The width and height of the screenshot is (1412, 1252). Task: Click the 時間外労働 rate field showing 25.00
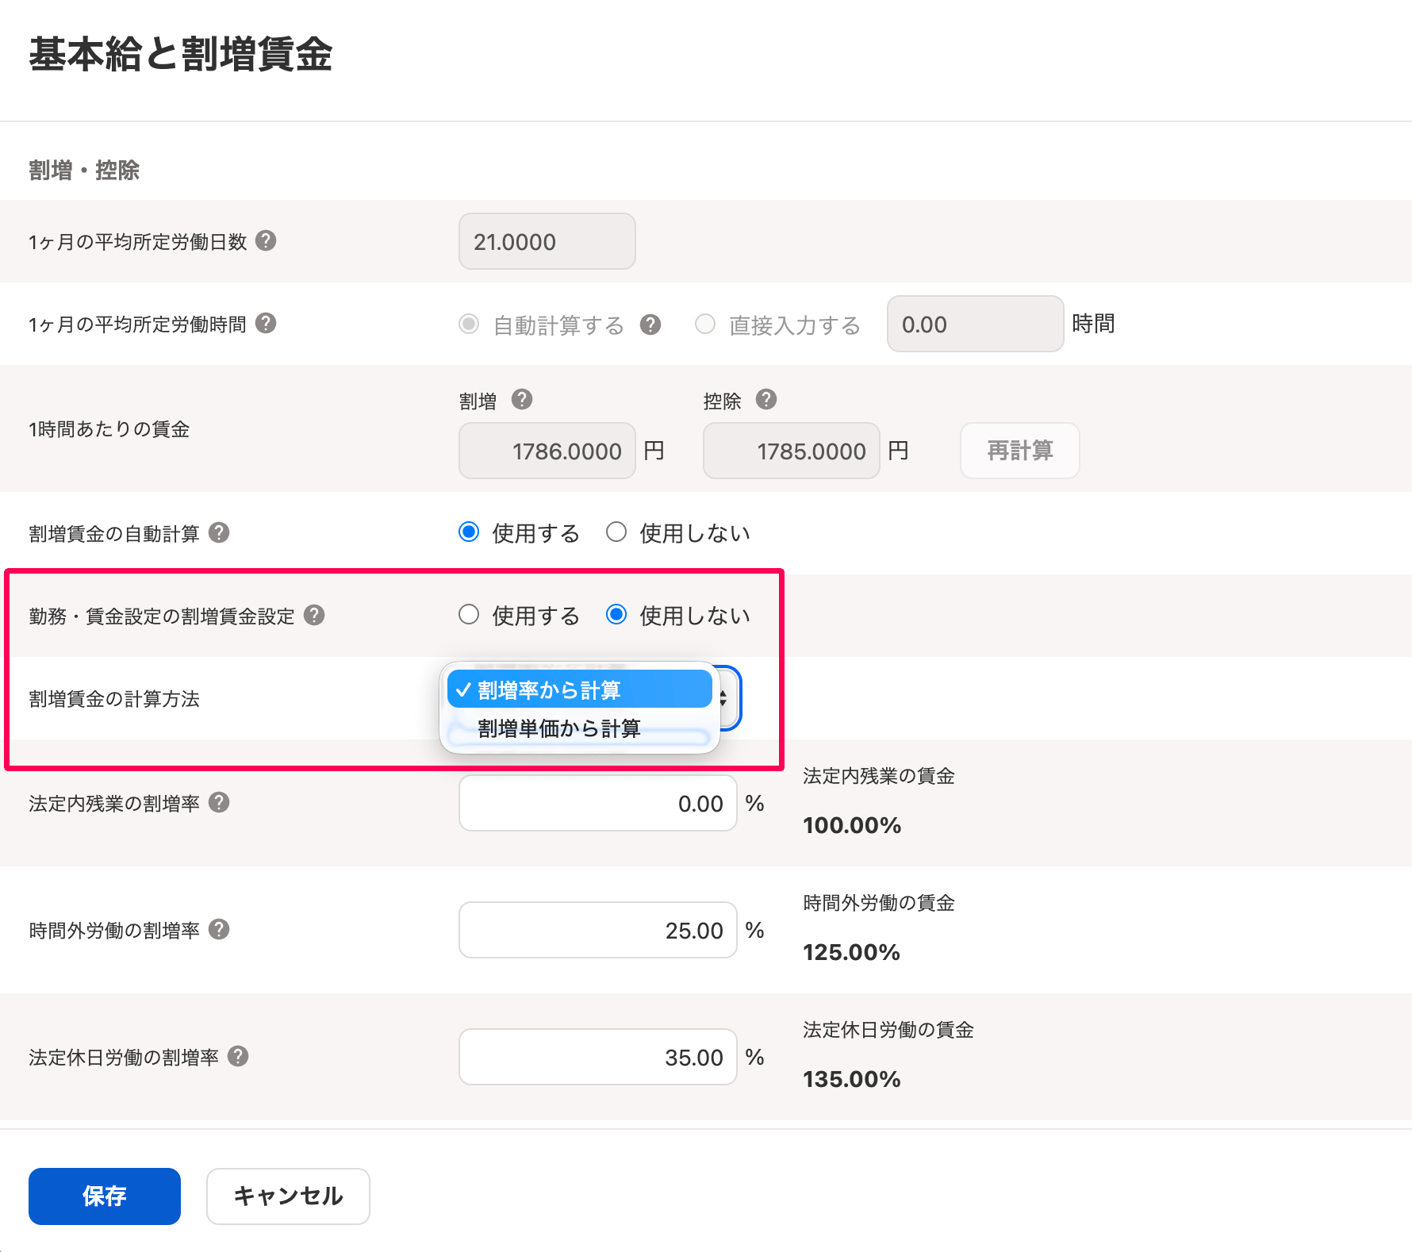598,930
